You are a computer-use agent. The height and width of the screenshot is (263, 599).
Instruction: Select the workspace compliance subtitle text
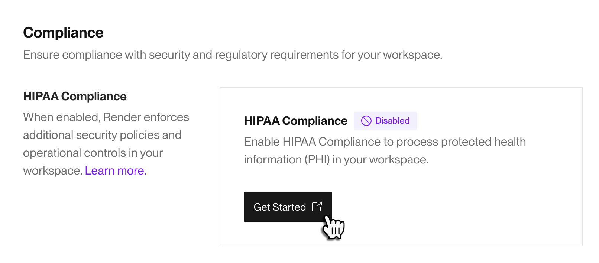pos(233,55)
